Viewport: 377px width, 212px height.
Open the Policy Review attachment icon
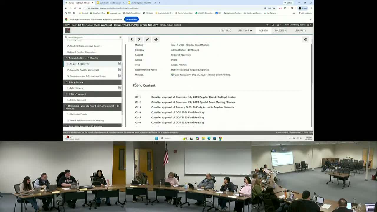click(120, 88)
